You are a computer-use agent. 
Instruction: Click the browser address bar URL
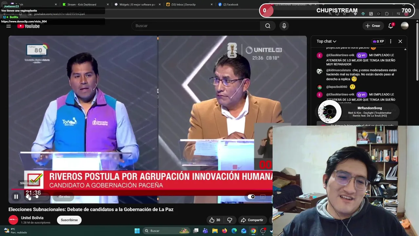click(x=59, y=14)
